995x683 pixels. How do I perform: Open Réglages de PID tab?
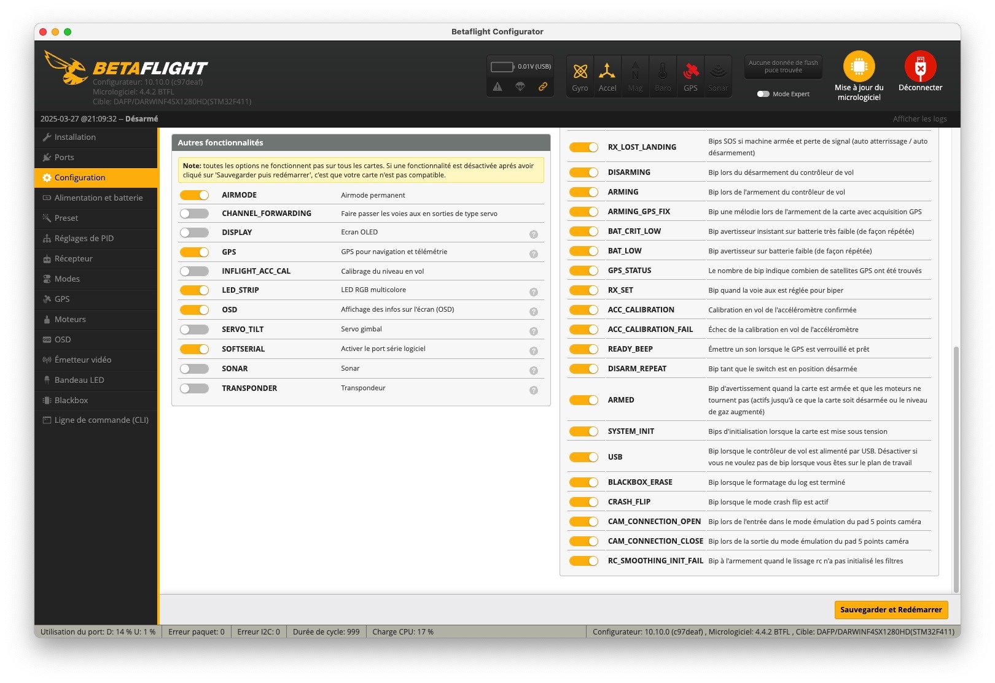coord(96,239)
